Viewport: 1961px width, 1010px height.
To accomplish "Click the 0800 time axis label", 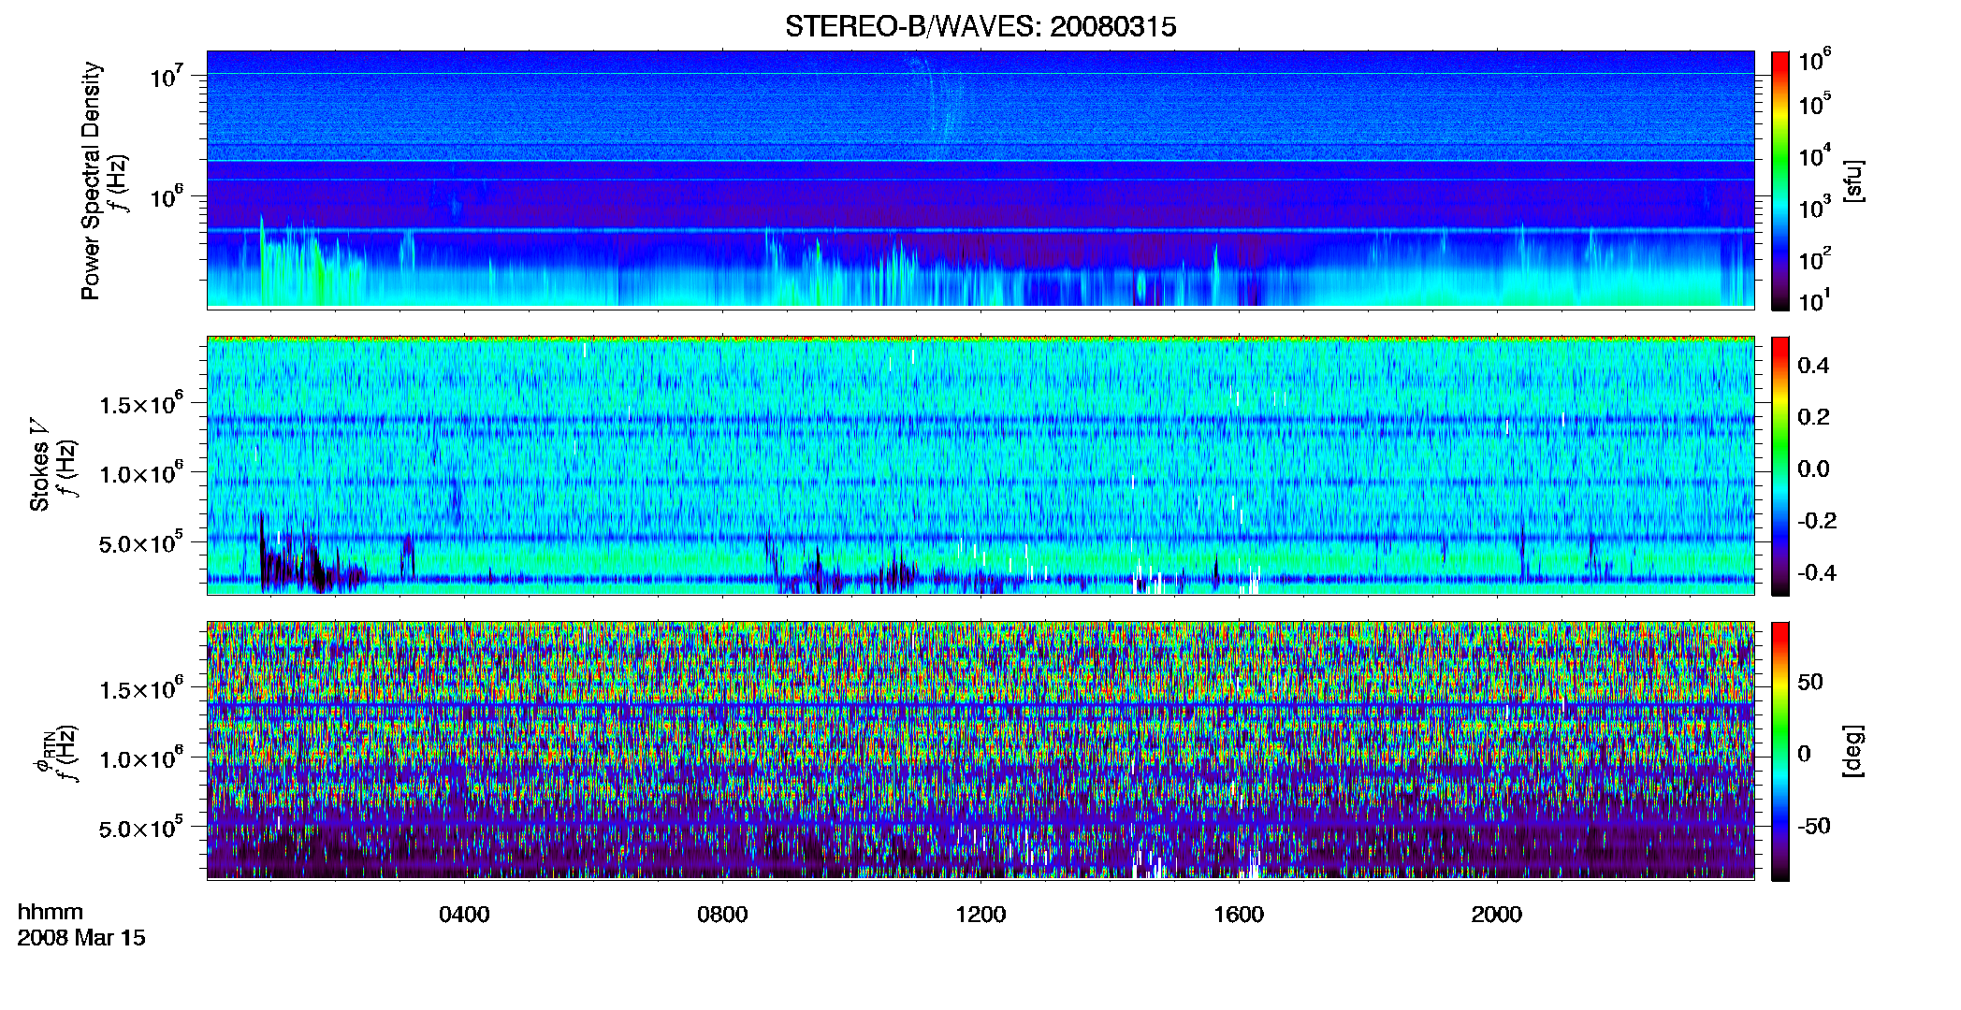I will 722,914.
